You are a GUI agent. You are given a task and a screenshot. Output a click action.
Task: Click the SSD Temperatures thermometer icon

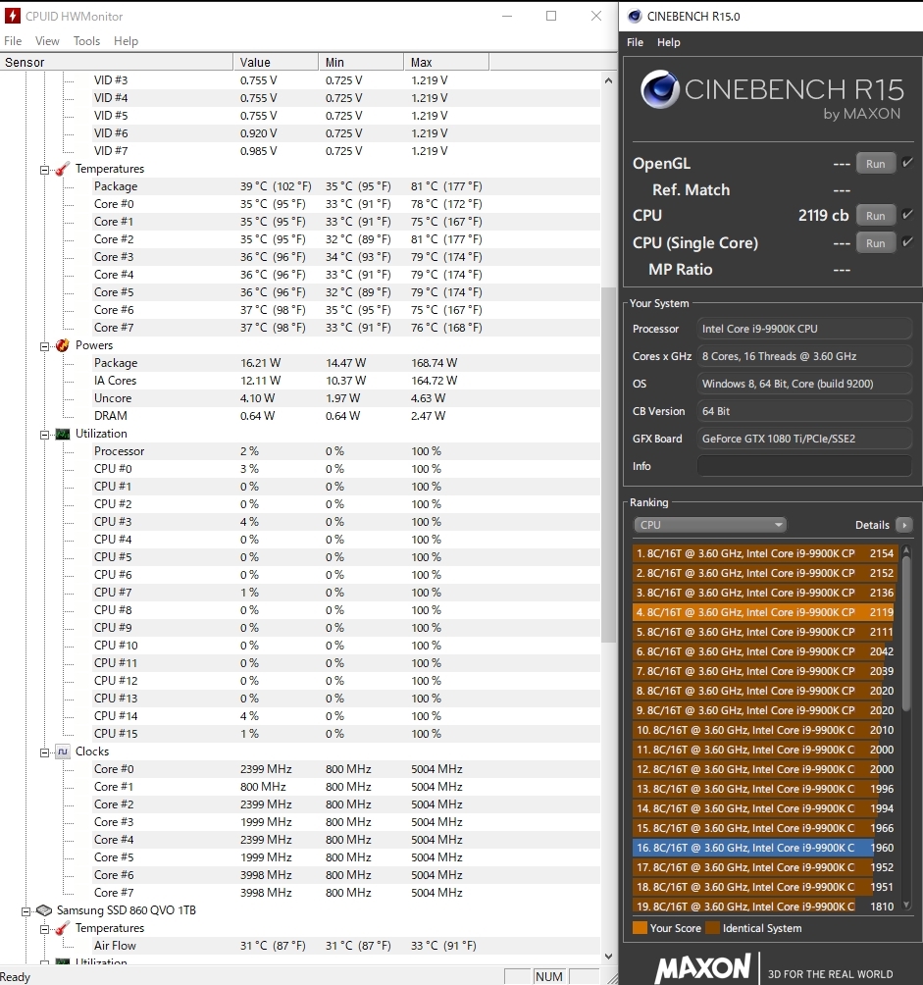(62, 928)
